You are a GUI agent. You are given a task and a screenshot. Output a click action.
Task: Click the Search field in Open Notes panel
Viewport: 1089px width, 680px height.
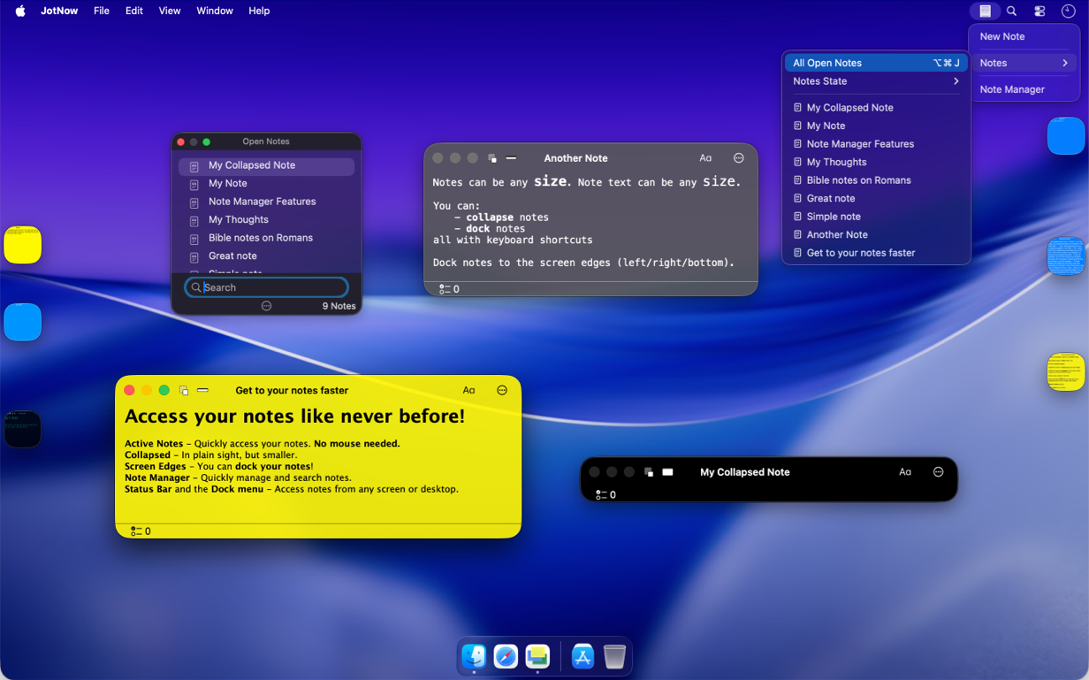pos(265,287)
